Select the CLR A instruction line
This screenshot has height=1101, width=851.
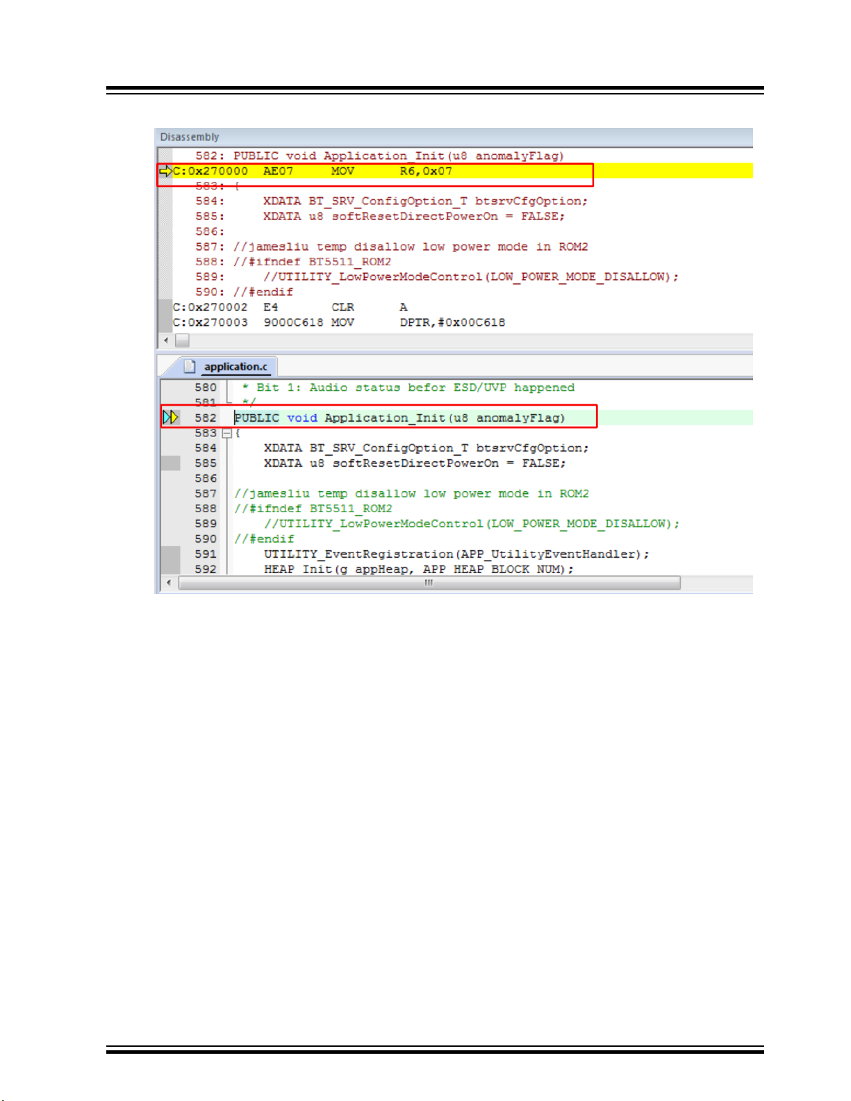[456, 307]
